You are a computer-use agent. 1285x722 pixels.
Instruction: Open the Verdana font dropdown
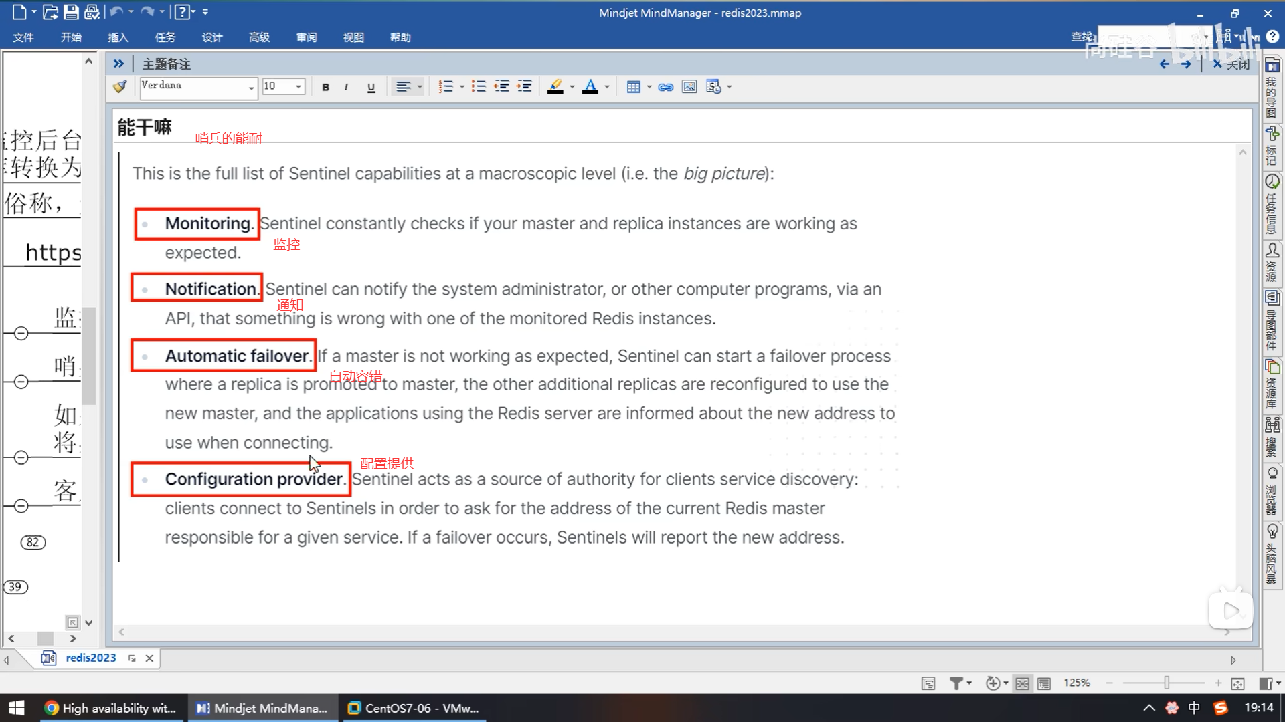251,87
